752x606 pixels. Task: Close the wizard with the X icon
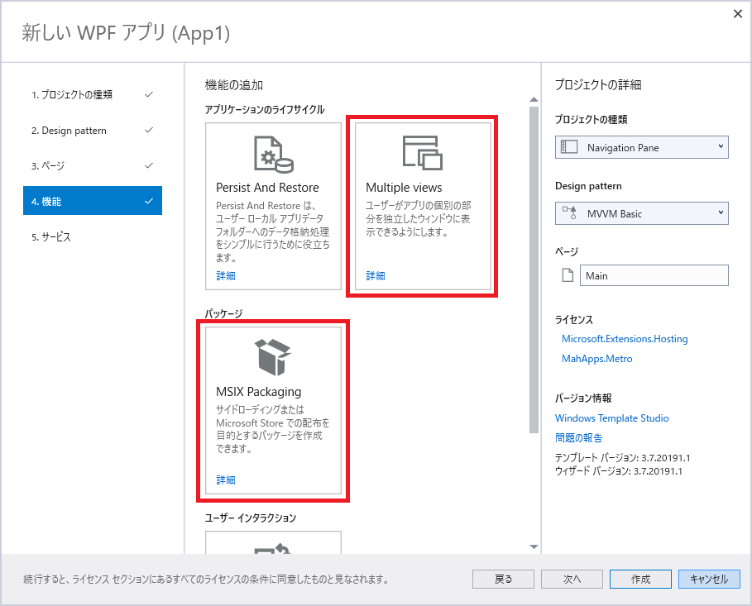[x=738, y=14]
